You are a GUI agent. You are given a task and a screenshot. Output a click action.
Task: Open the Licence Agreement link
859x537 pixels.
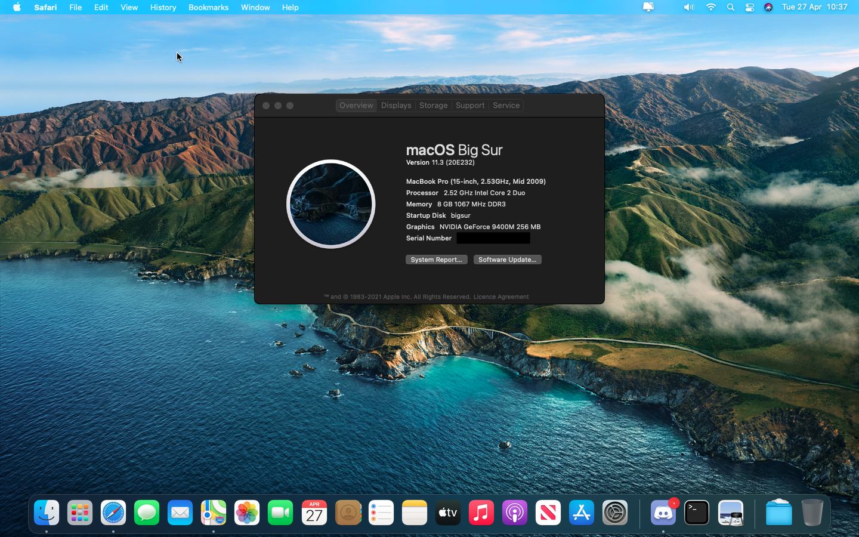click(x=501, y=297)
